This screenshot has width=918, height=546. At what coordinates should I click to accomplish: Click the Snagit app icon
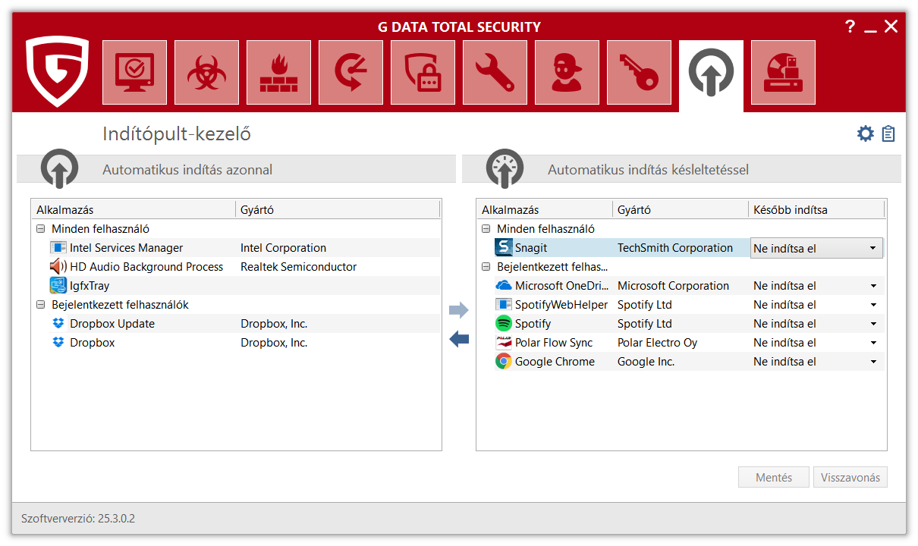(504, 248)
